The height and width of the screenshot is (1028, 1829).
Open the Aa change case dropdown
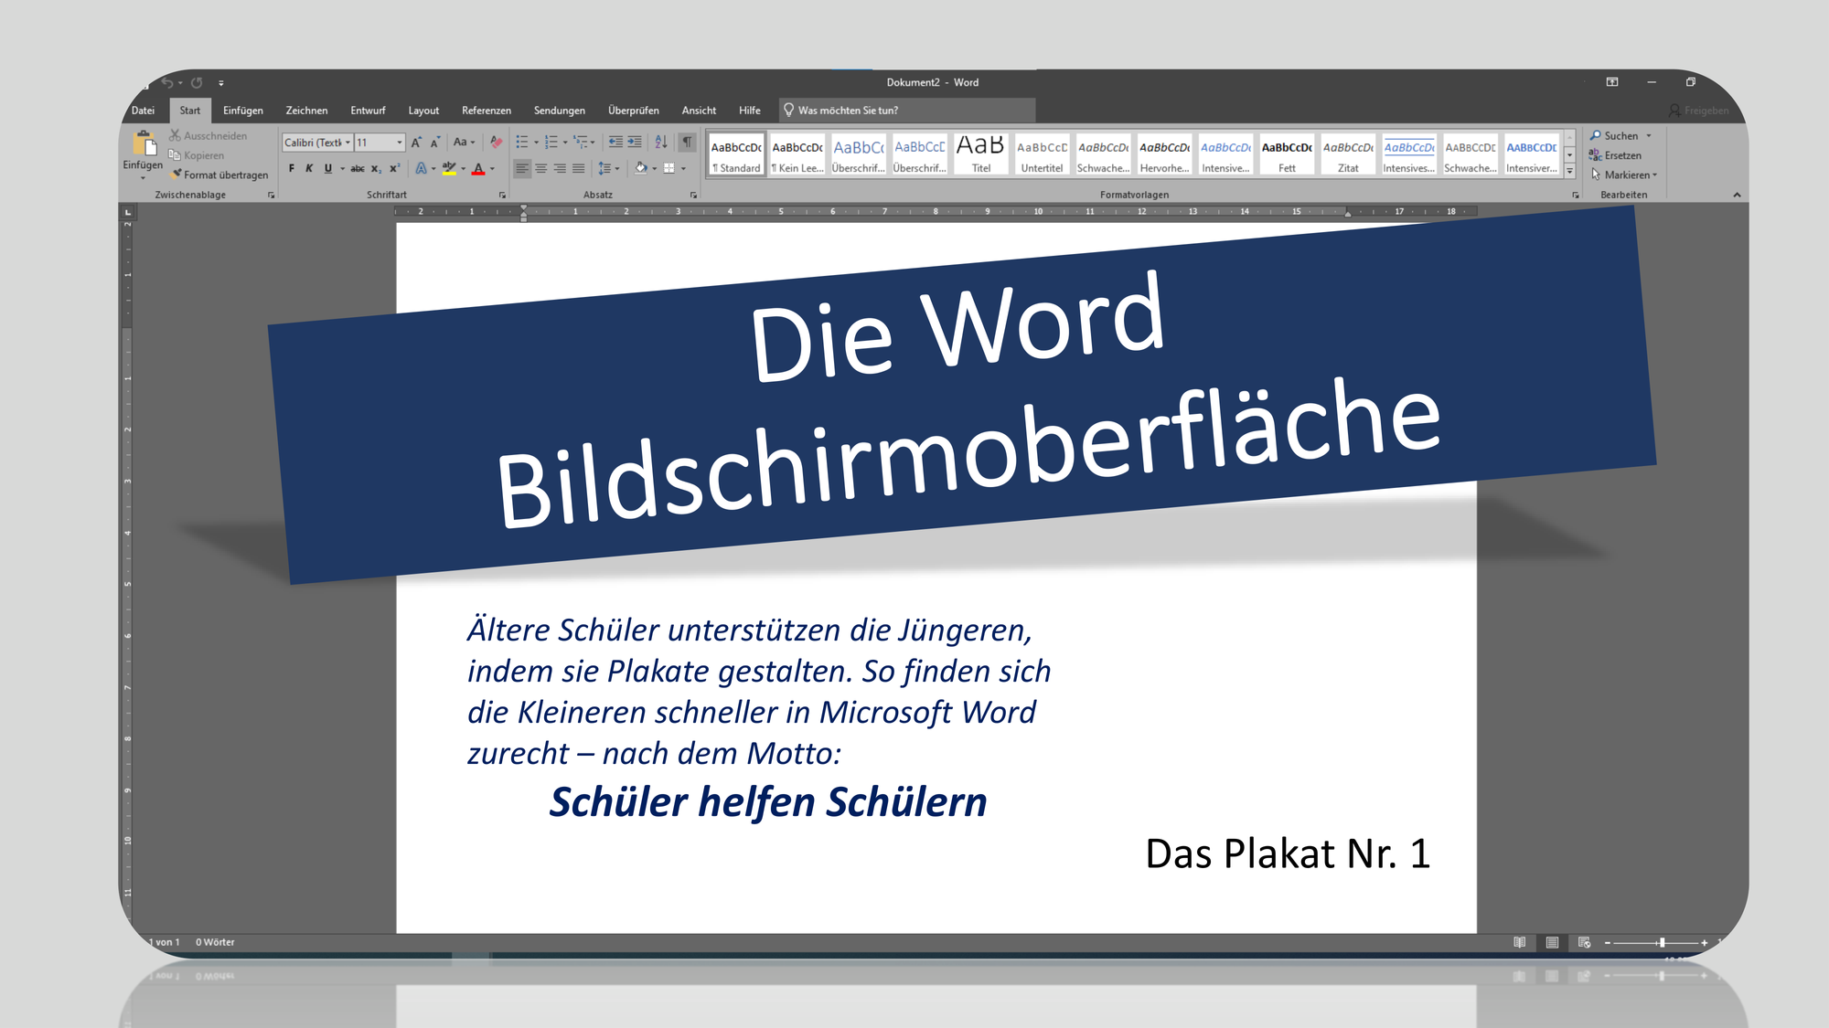coord(464,143)
